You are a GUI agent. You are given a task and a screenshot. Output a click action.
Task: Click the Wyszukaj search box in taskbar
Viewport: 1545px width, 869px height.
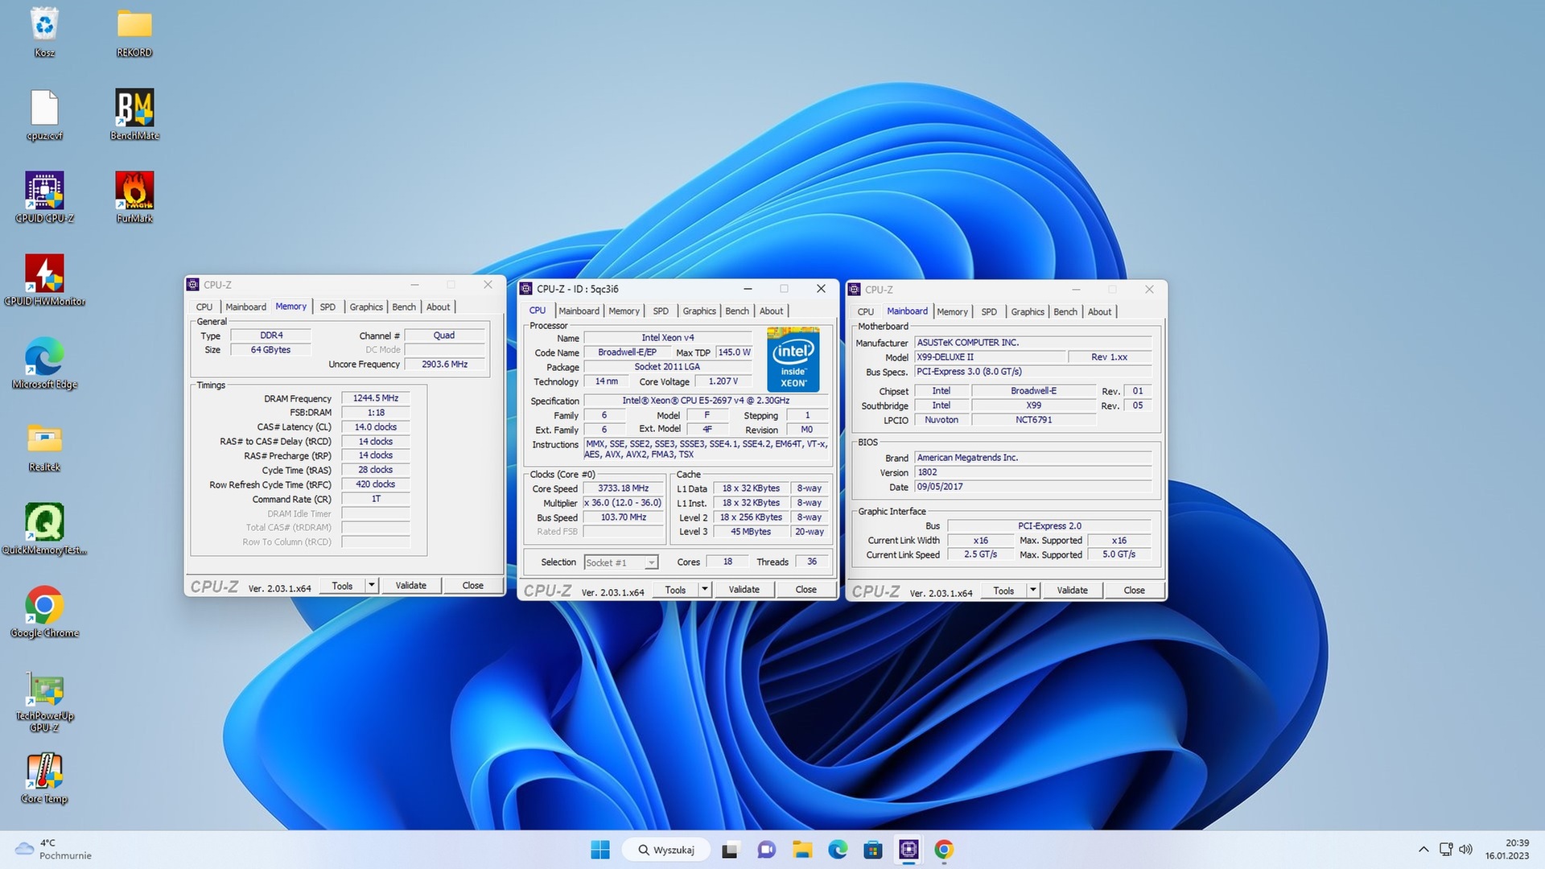pos(667,850)
